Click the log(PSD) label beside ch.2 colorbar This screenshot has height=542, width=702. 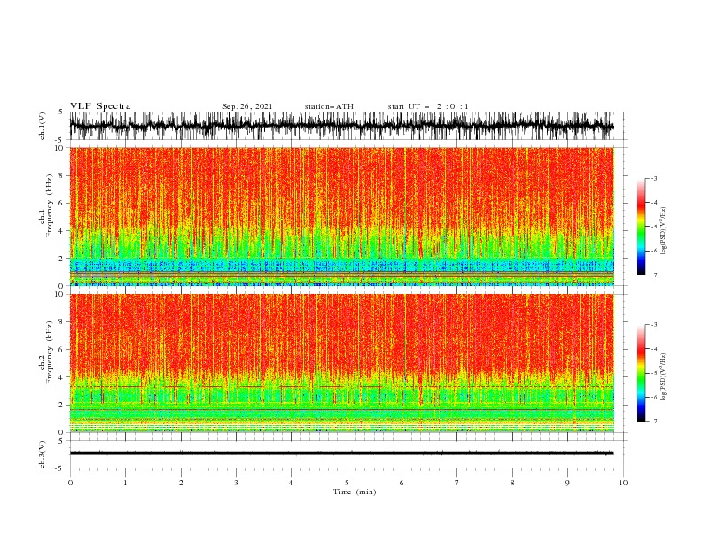pos(663,377)
